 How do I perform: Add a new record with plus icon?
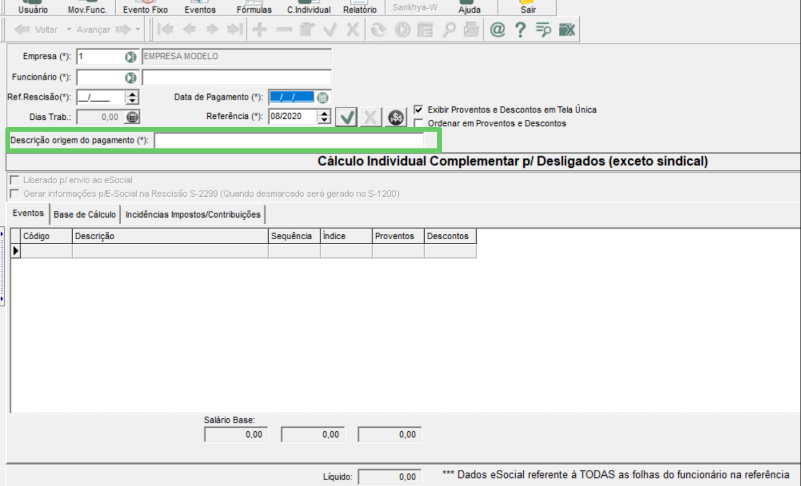(x=259, y=30)
